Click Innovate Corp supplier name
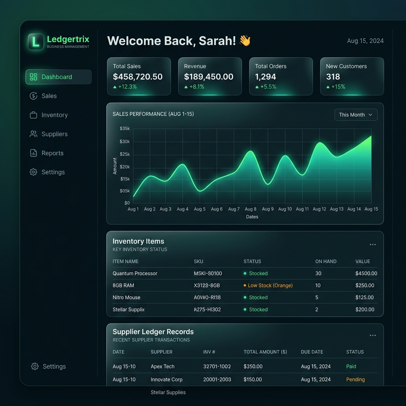This screenshot has height=406, width=406. coord(167,379)
